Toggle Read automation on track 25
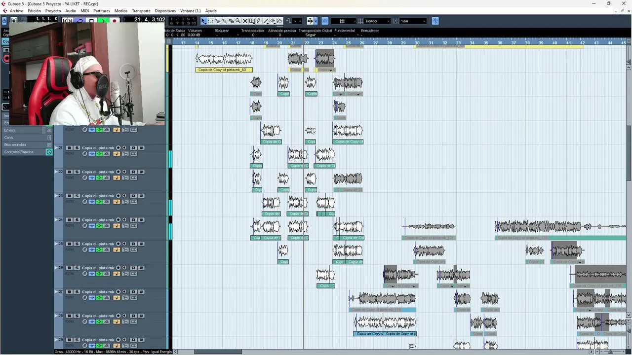Screen dimensions: 632x355 point(133,244)
